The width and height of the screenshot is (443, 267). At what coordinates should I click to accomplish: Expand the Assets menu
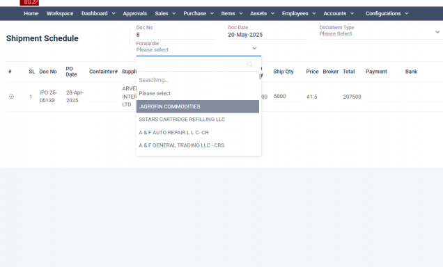(x=262, y=13)
